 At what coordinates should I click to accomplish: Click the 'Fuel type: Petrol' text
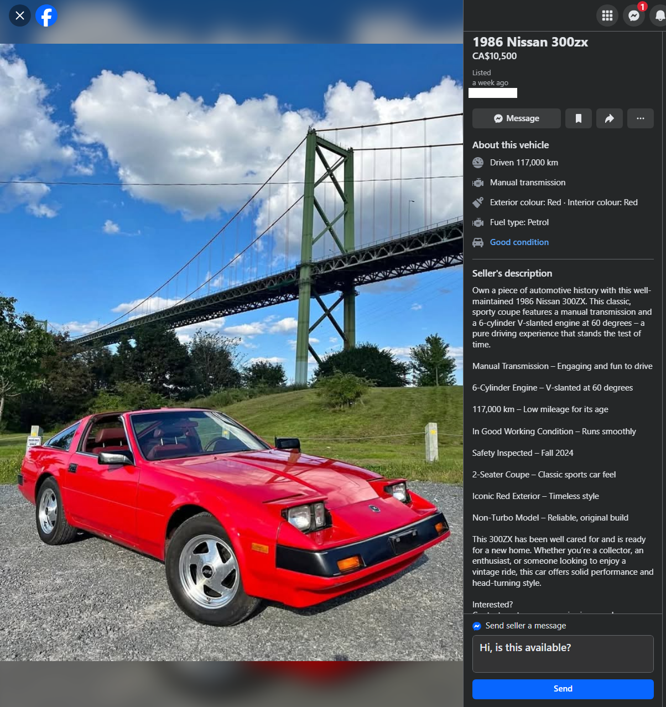[x=519, y=222]
